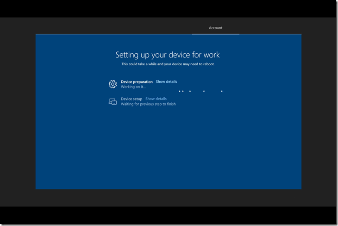Select the "Working on it..." status text
Viewport: 338px width, 226px height.
tap(133, 87)
